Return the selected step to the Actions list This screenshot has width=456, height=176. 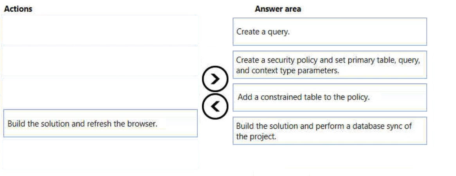tap(214, 107)
